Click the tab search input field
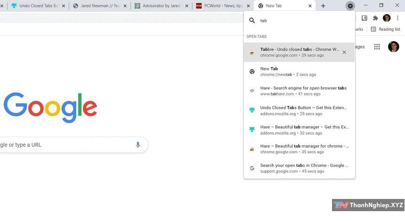This screenshot has width=405, height=221. coord(305,21)
